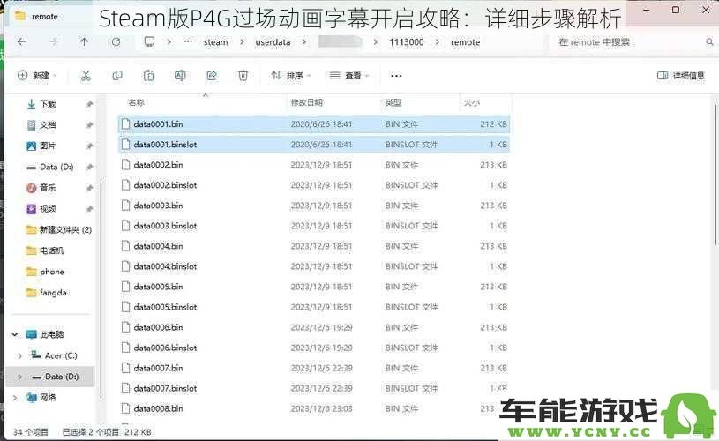Click the share icon in toolbar

pos(212,76)
